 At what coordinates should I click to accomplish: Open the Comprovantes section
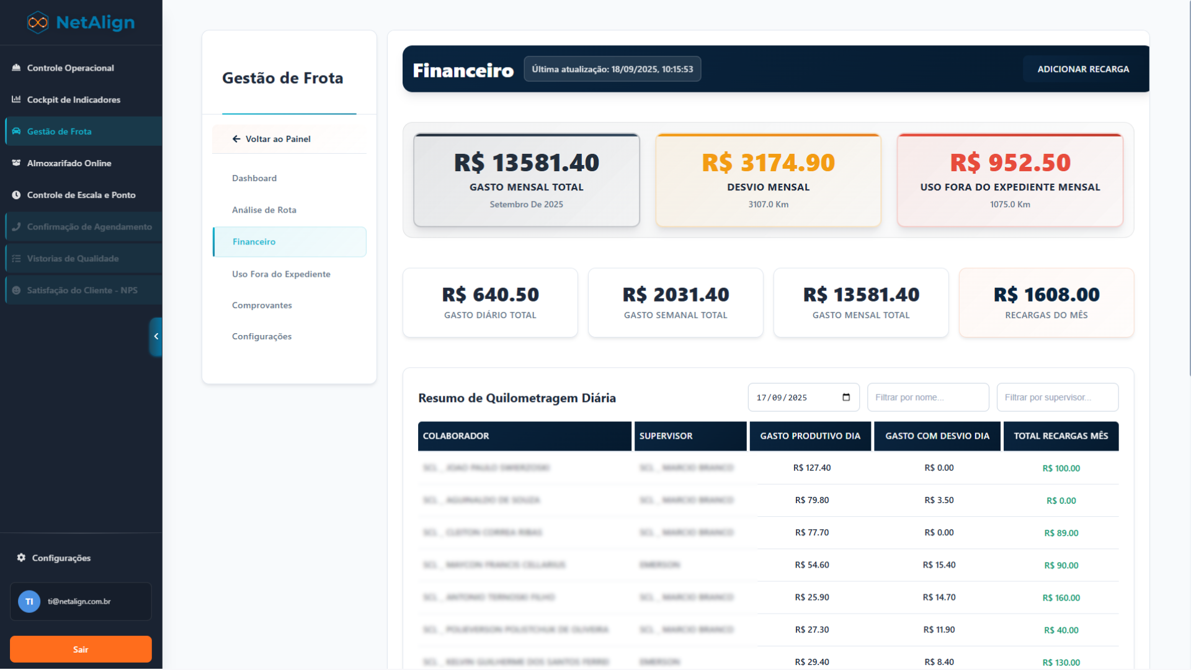(x=262, y=305)
